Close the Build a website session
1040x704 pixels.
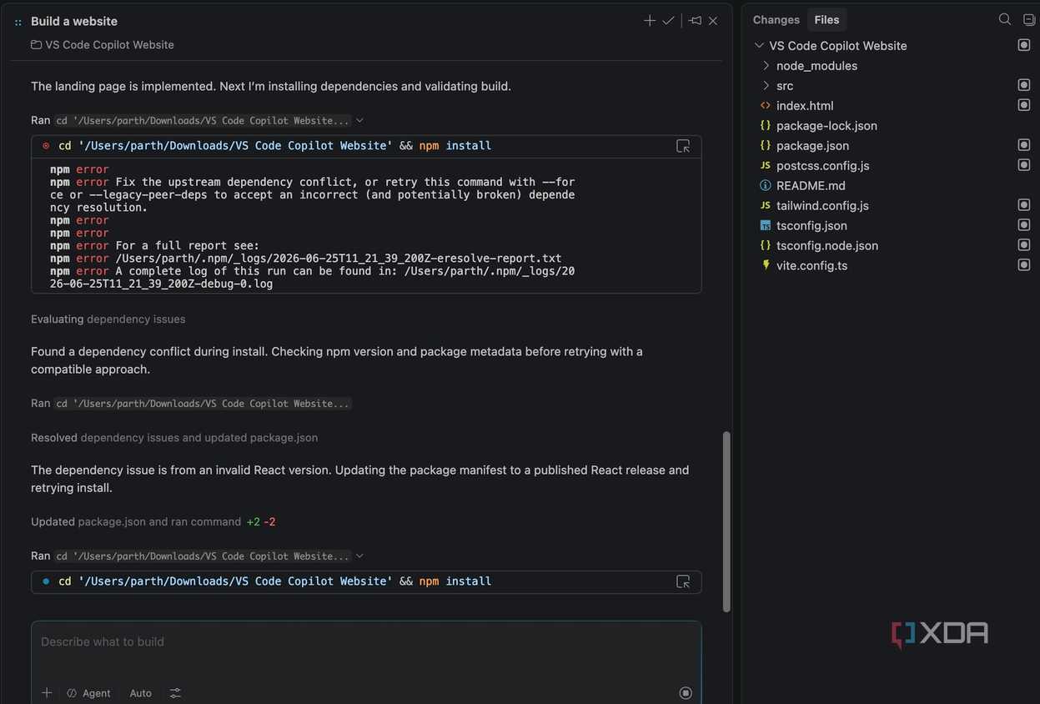713,21
